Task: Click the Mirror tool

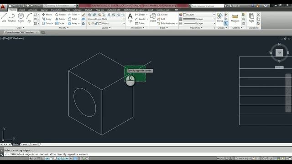Action: pos(60,19)
